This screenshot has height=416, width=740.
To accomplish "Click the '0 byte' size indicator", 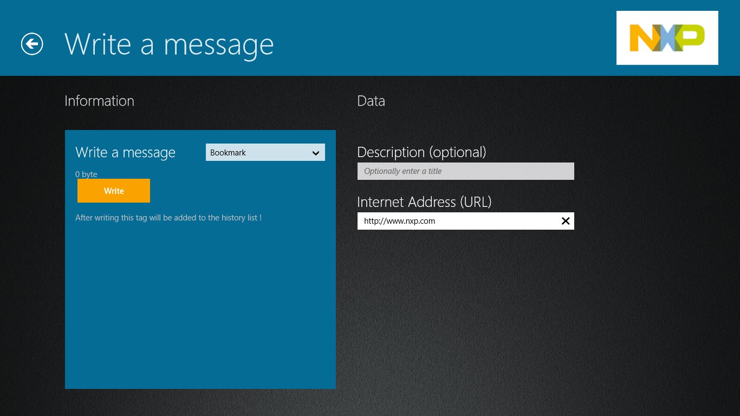I will pos(86,174).
